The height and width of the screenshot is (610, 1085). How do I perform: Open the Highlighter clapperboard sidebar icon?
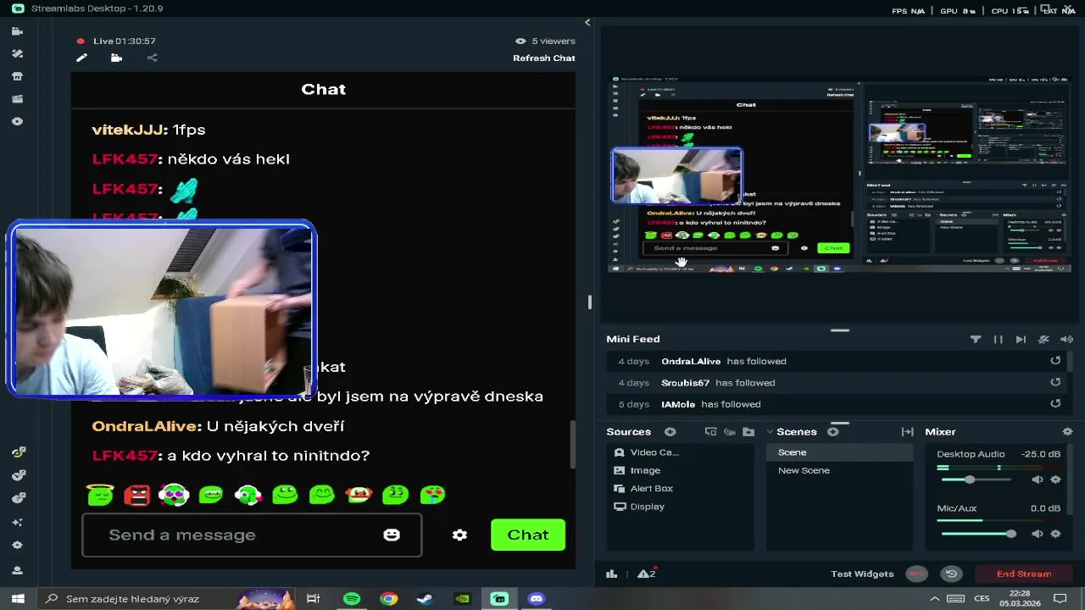tap(17, 99)
